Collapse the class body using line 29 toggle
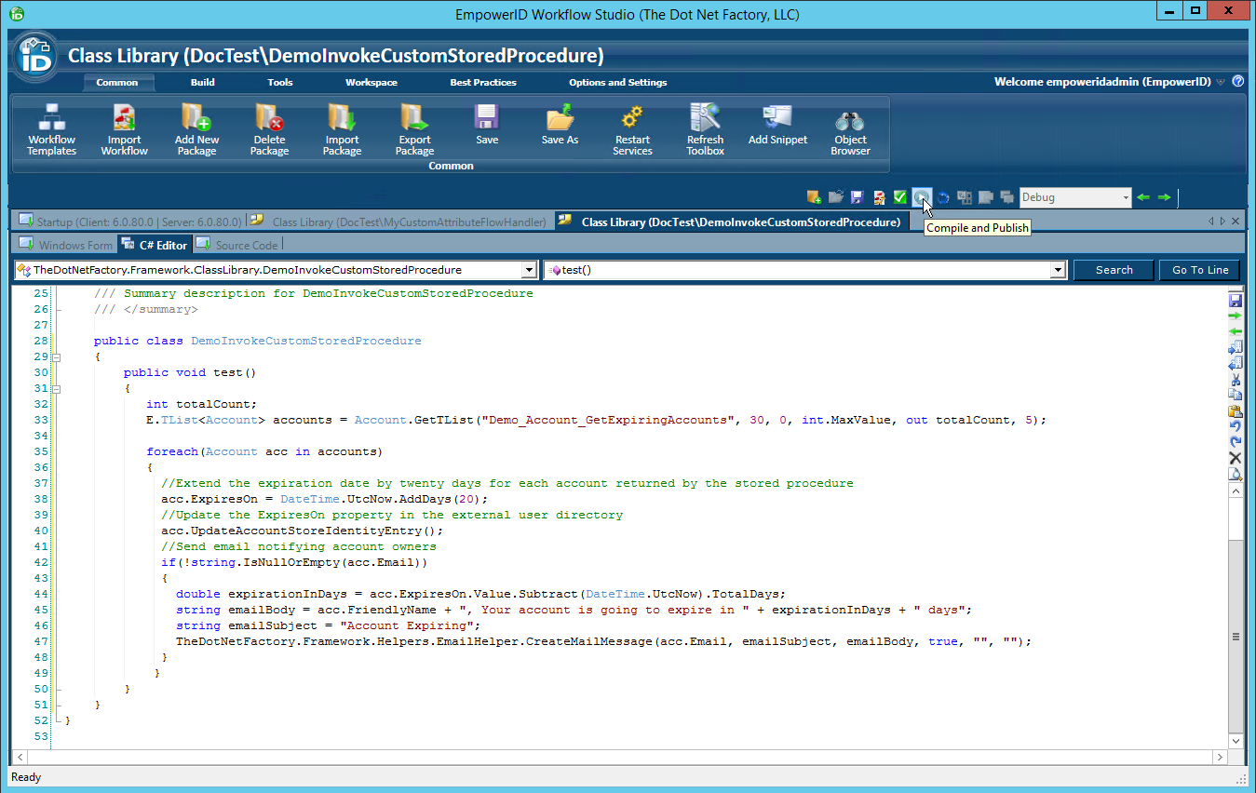Image resolution: width=1256 pixels, height=793 pixels. coord(57,356)
